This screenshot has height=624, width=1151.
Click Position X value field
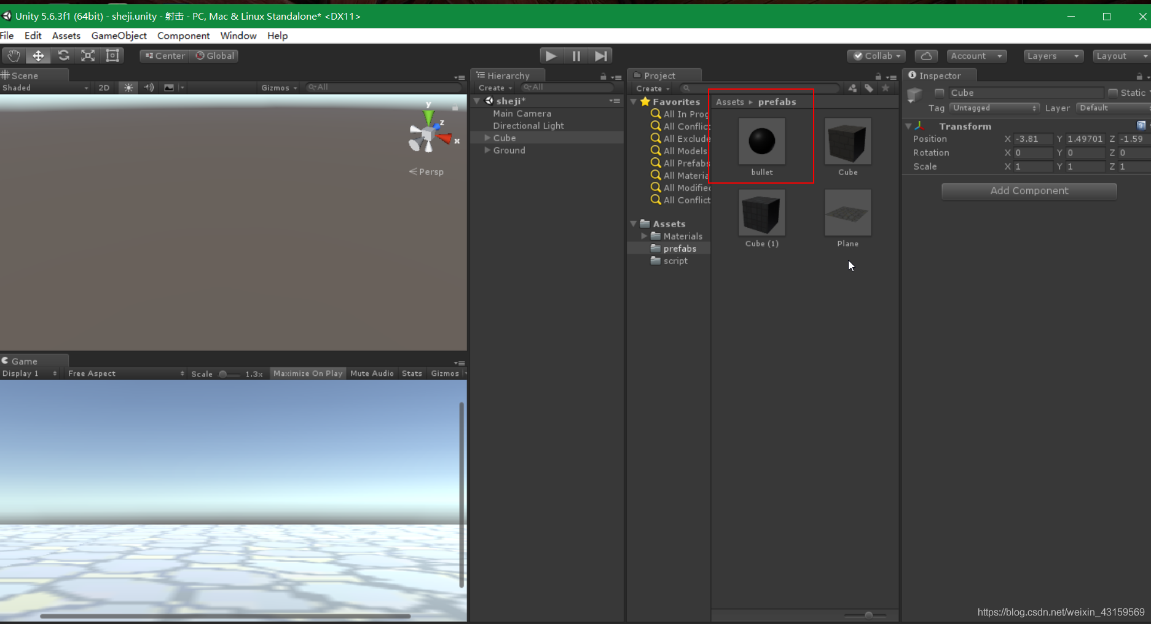pos(1032,139)
